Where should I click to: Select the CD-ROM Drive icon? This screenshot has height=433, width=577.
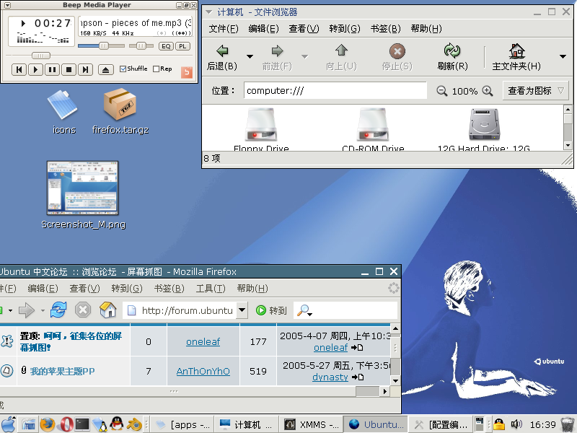[x=373, y=125]
